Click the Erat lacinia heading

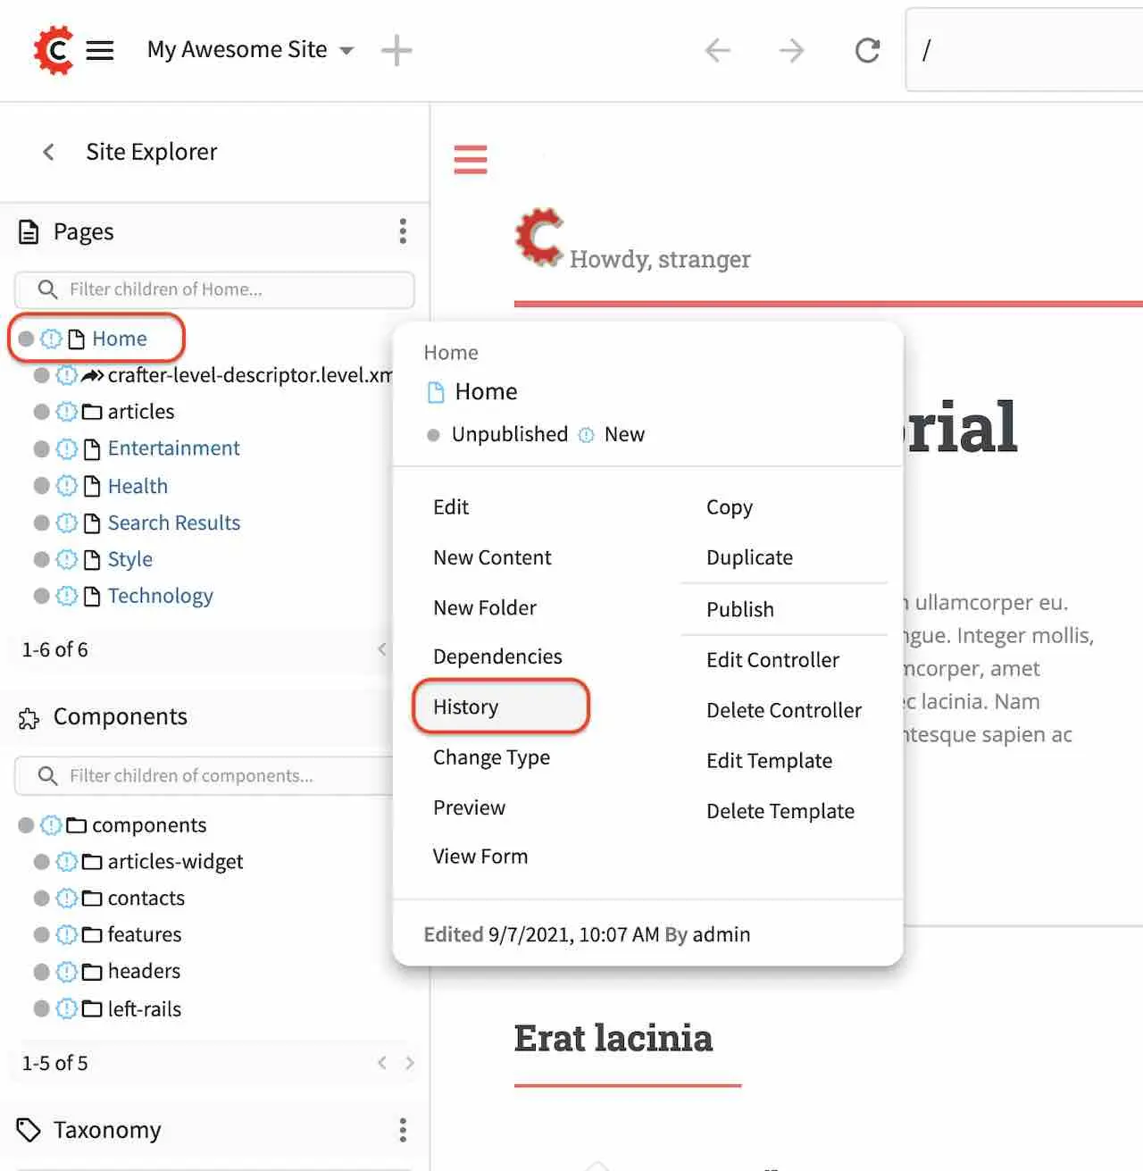pyautogui.click(x=613, y=1038)
